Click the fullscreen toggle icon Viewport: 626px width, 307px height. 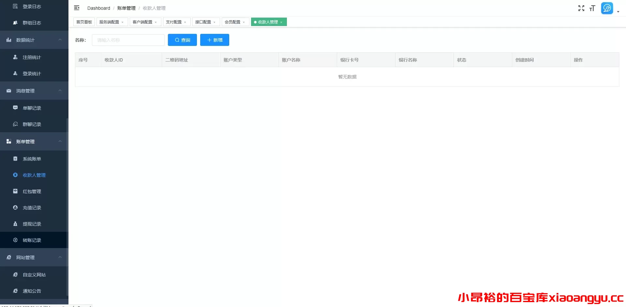coord(581,8)
